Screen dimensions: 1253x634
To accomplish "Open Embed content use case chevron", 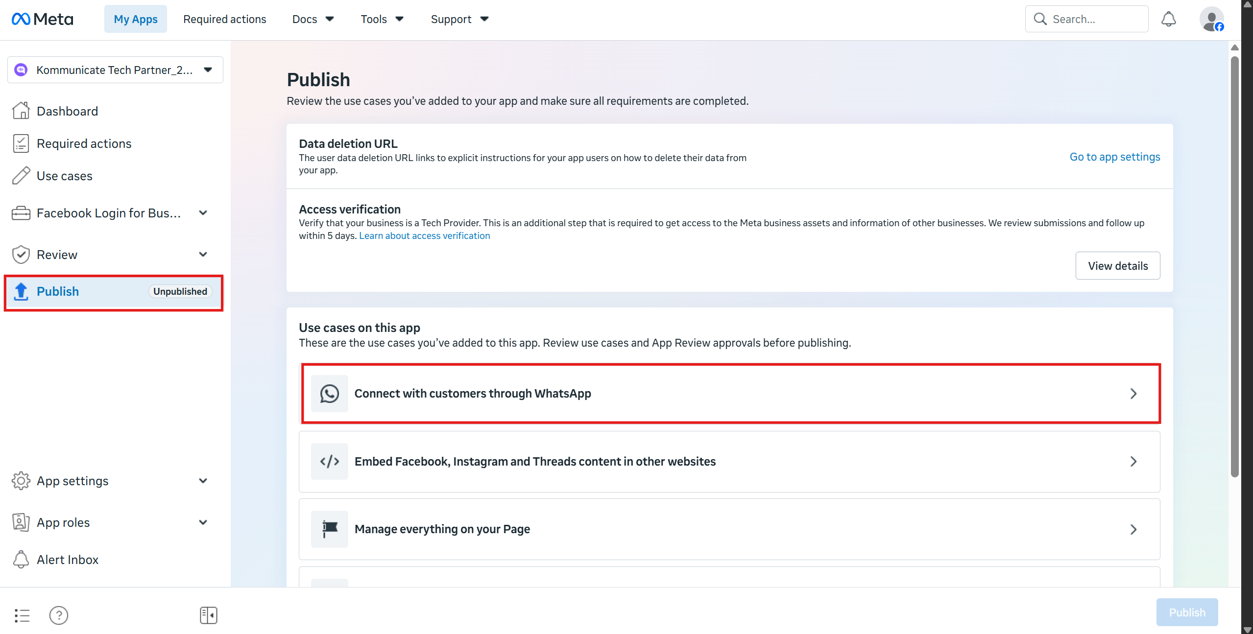I will (1133, 461).
